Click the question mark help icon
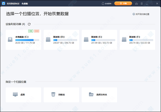Screen dimensions: 161x112 pyautogui.click(x=134, y=14)
